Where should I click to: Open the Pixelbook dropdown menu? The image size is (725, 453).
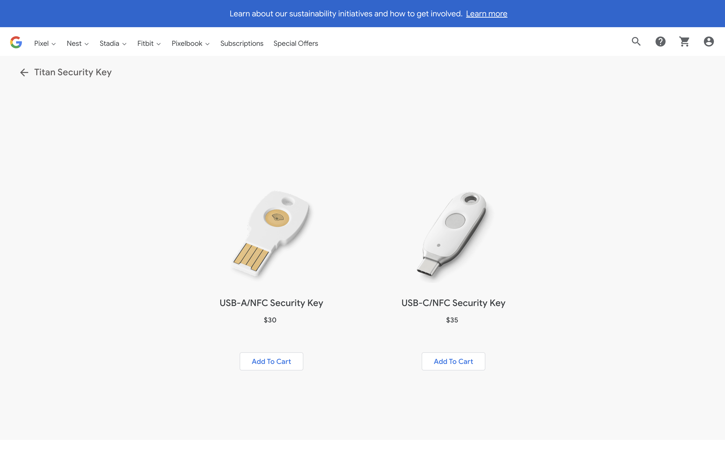point(191,44)
